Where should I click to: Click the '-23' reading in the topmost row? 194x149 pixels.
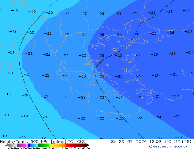(x=100, y=14)
